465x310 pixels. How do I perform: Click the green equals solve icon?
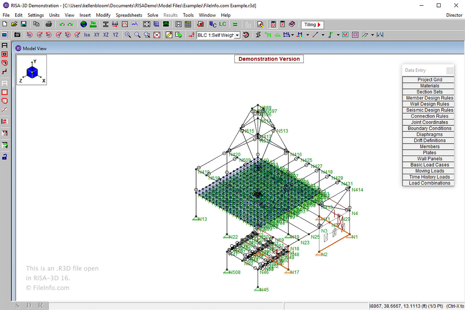pyautogui.click(x=235, y=24)
